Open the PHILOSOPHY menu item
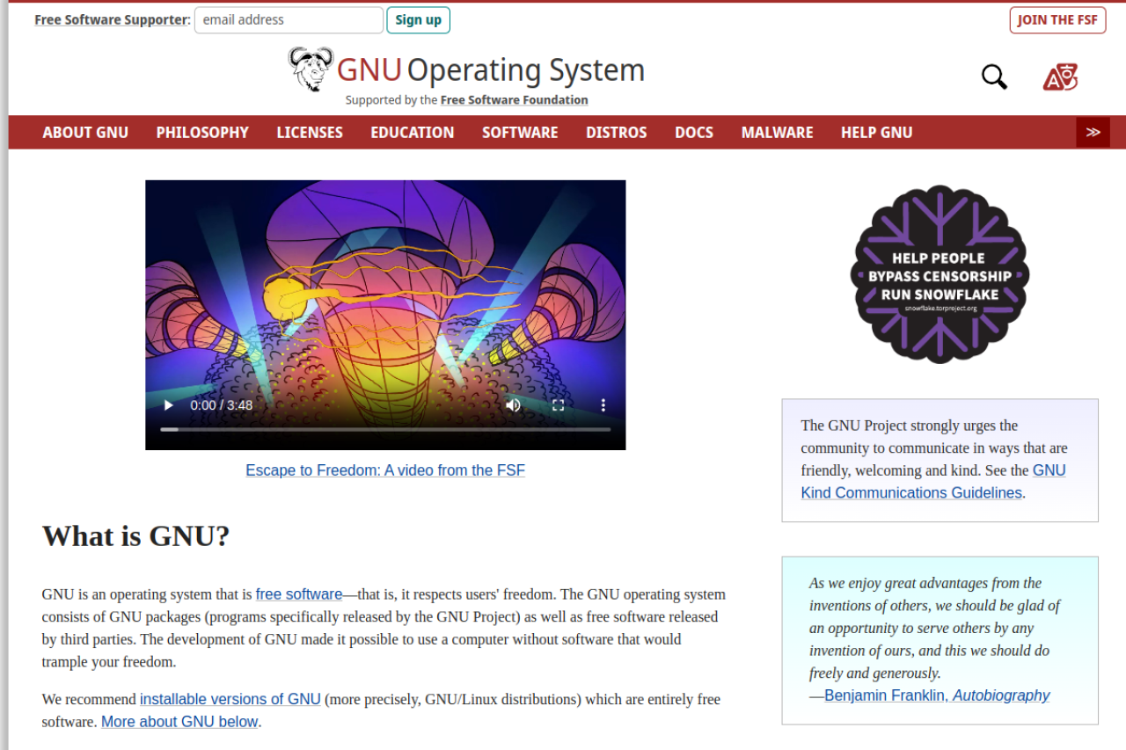Screen dimensions: 1126x750 tap(202, 133)
